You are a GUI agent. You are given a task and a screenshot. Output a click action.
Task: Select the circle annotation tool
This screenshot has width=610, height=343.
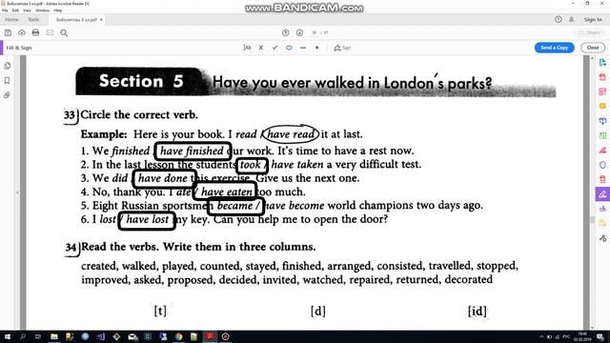289,48
